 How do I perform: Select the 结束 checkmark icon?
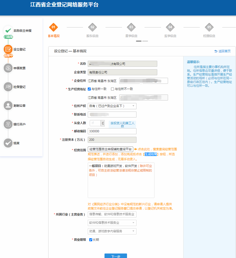point(8,143)
